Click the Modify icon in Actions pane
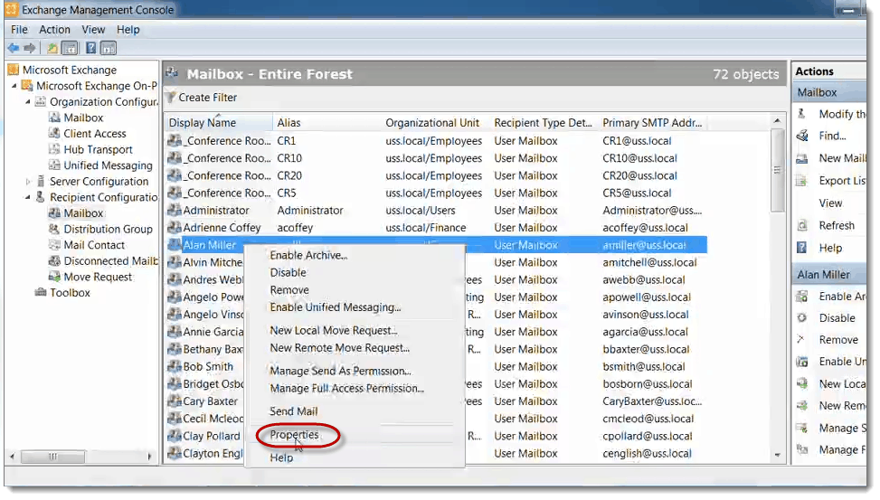Image resolution: width=880 pixels, height=500 pixels. pyautogui.click(x=802, y=114)
